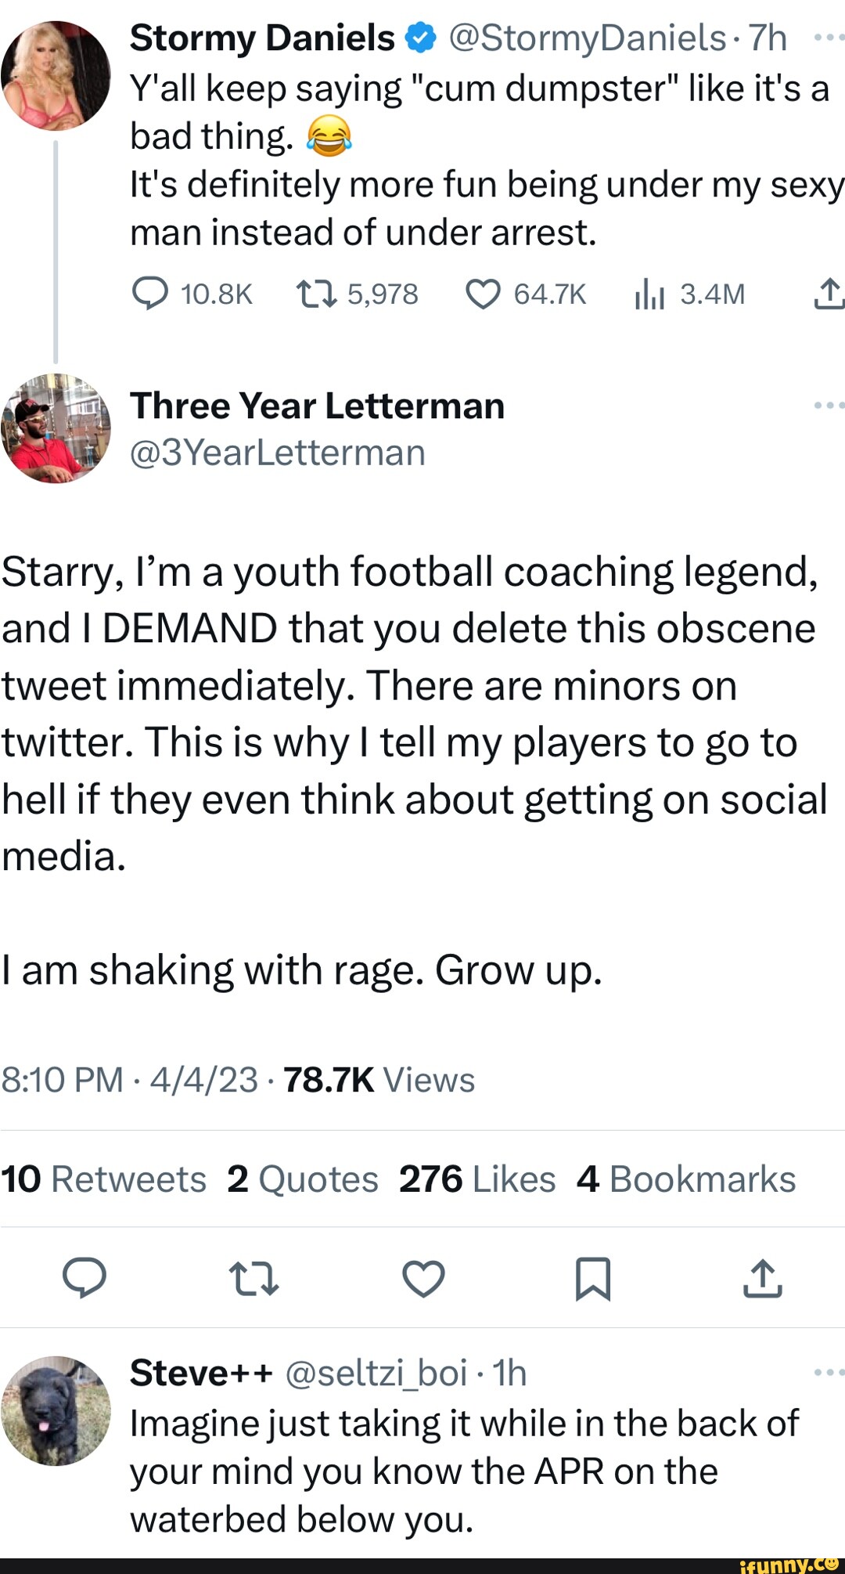845x1574 pixels.
Task: Open @seltzi_boi profile handle
Action: point(377,1373)
